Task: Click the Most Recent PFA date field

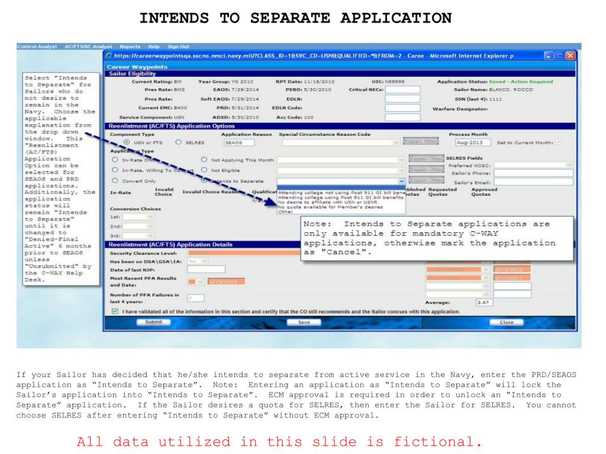Action: click(226, 281)
